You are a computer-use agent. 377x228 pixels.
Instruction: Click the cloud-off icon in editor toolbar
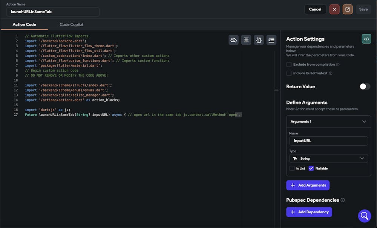pos(234,40)
